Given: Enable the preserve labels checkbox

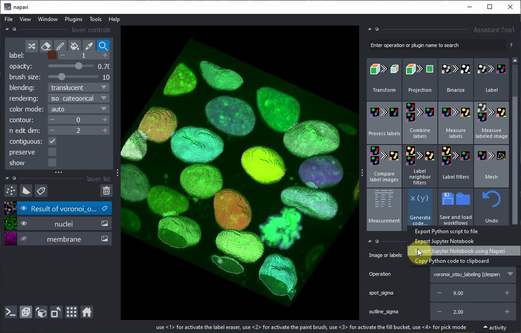Looking at the screenshot, I should click(52, 152).
